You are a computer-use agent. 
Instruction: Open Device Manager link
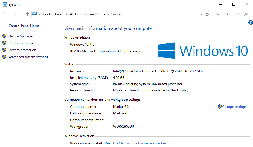(x=21, y=36)
